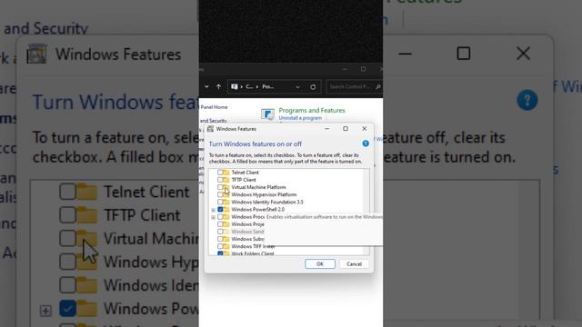Tick the Telnet Client checkbox in the center dialog

click(220, 173)
